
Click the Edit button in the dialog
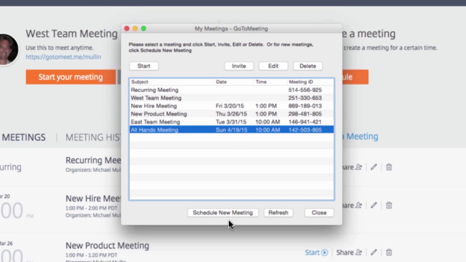click(273, 66)
